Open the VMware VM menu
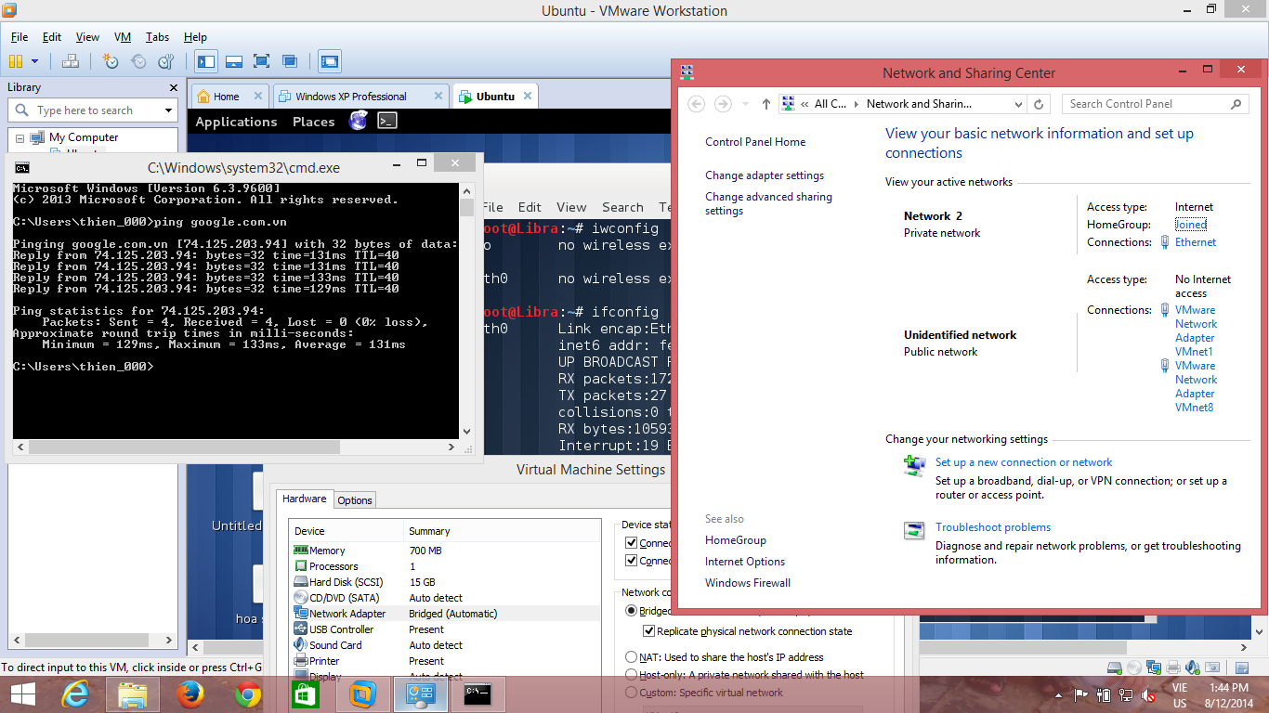The width and height of the screenshot is (1269, 713). coord(123,37)
